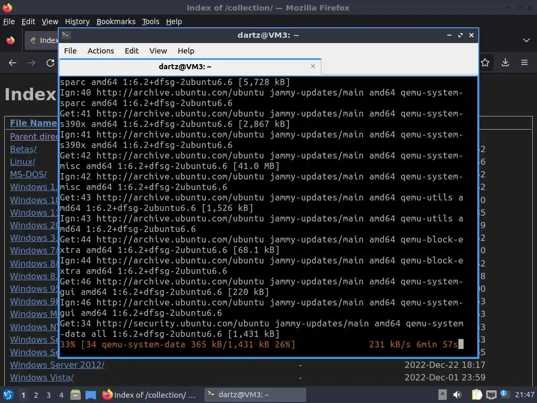Open the Betas/ folder link
Screen dimensions: 537x403
coord(23,149)
